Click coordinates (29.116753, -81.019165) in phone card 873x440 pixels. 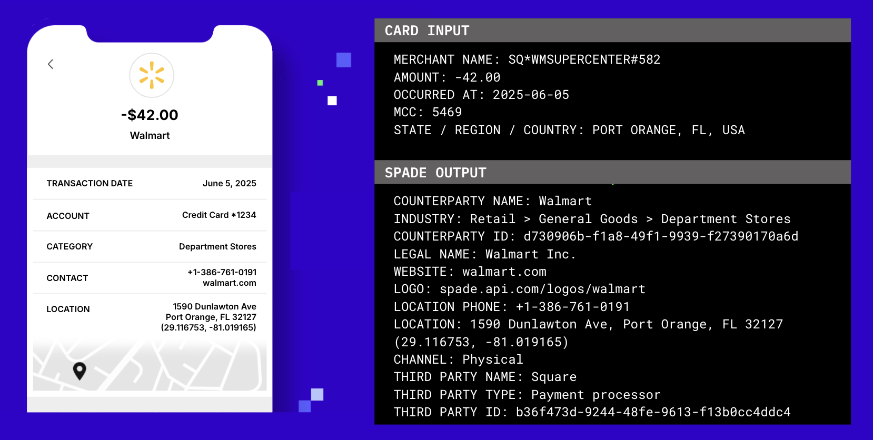pos(209,327)
